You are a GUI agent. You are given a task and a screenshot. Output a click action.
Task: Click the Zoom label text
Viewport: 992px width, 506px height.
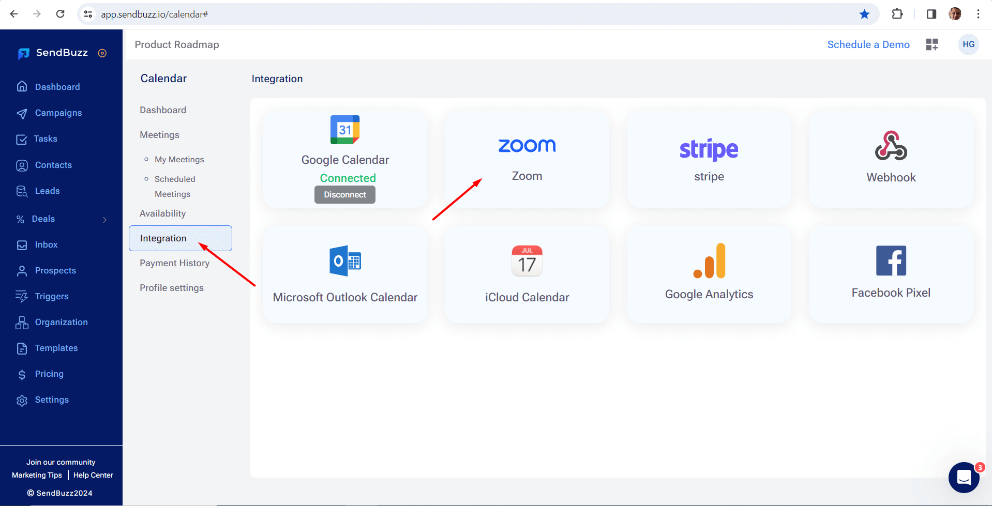point(527,176)
